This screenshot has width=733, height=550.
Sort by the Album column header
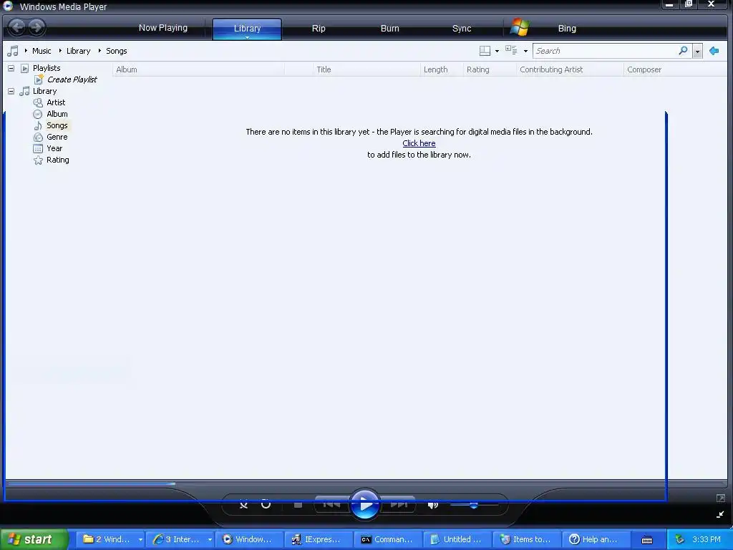[x=198, y=69]
